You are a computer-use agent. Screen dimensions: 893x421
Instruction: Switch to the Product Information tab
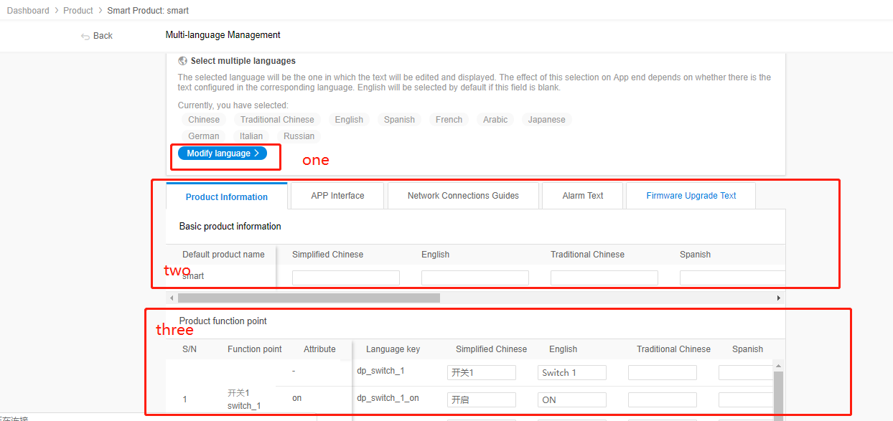(226, 197)
